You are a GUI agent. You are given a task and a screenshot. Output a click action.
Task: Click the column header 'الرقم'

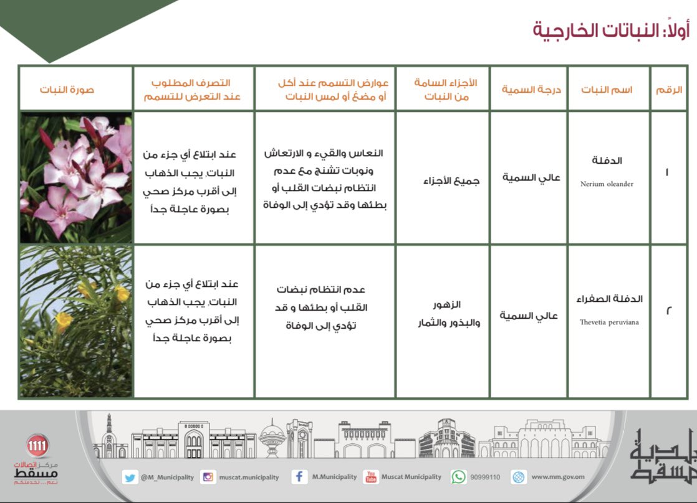(668, 90)
